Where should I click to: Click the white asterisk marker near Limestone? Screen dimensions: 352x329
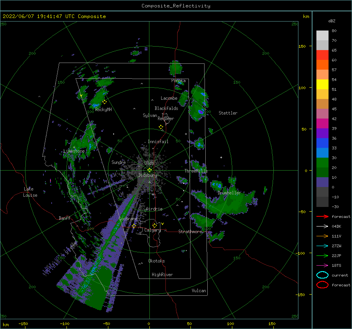[74, 147]
